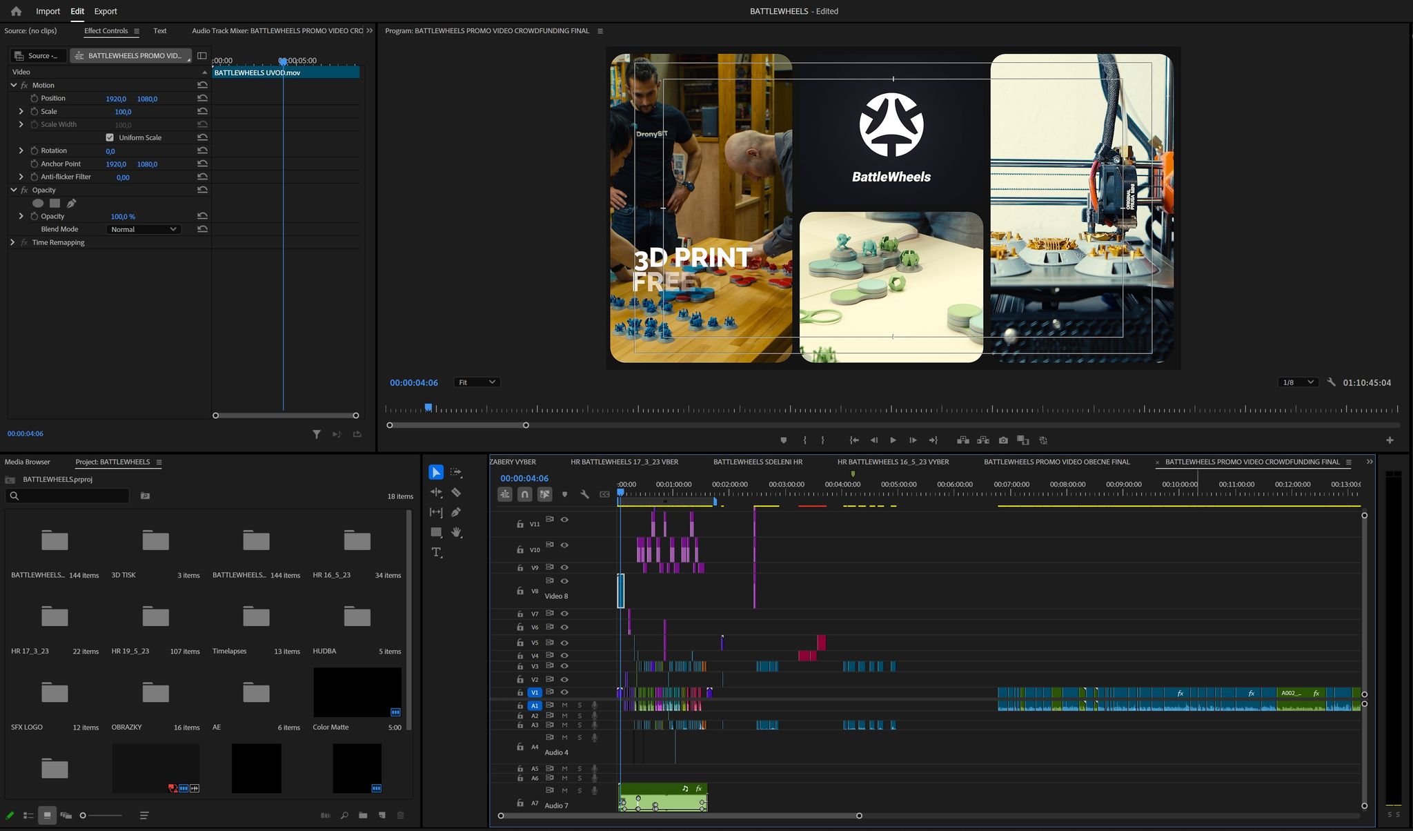Create ellipse mask under Opacity
The image size is (1413, 831).
pos(38,203)
